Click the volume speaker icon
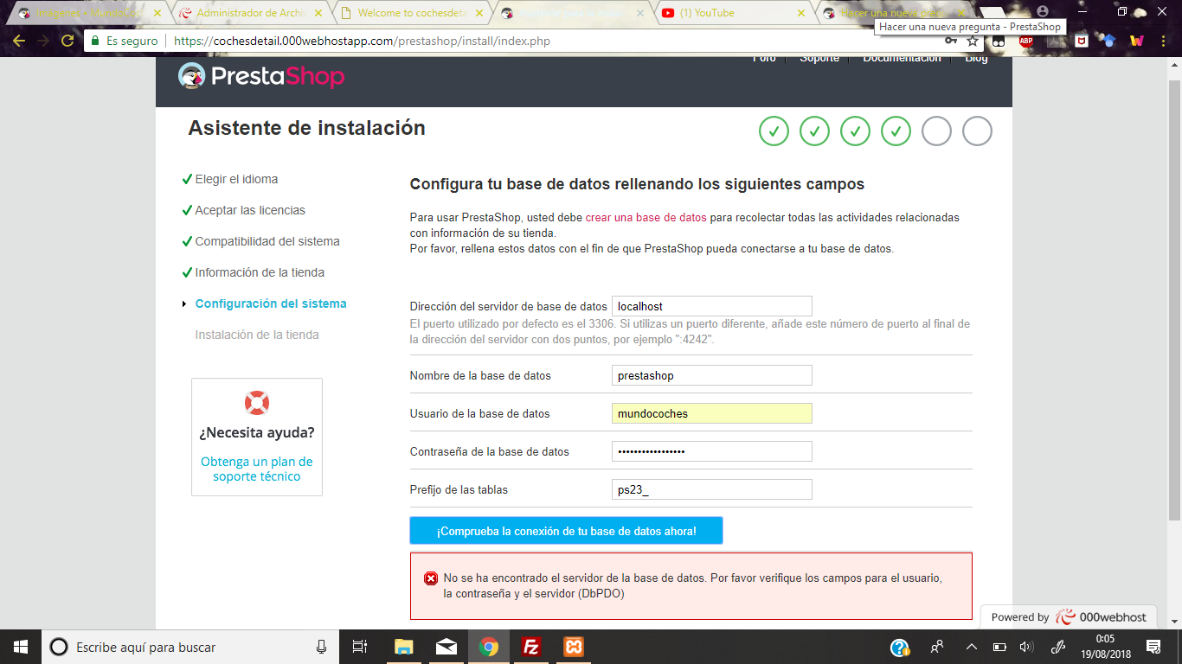Image resolution: width=1182 pixels, height=664 pixels. (1027, 647)
